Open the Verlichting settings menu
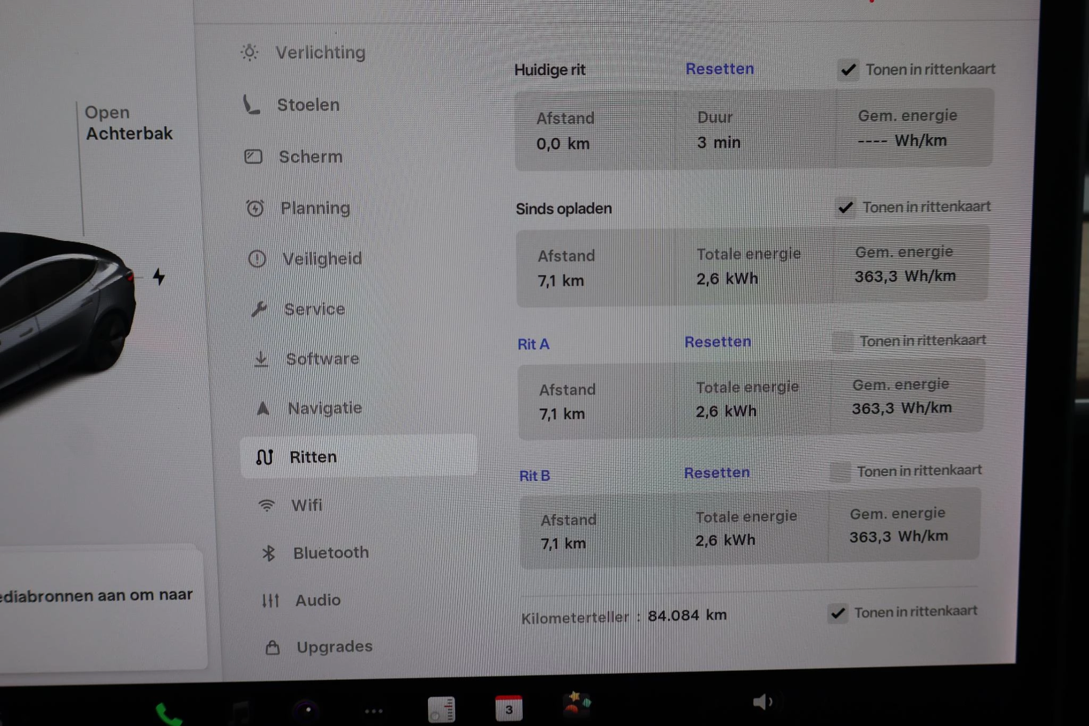The width and height of the screenshot is (1089, 726). pos(320,53)
